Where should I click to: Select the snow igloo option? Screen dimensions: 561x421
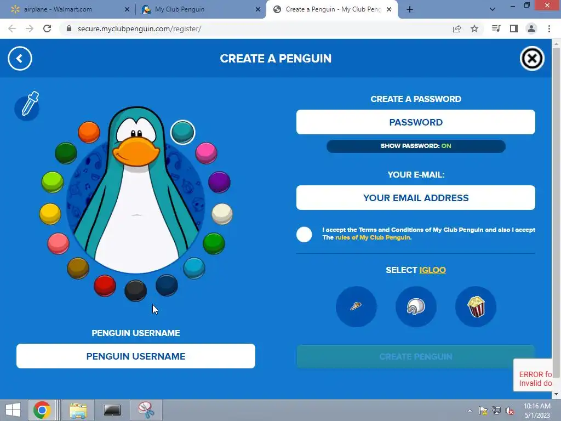click(416, 306)
